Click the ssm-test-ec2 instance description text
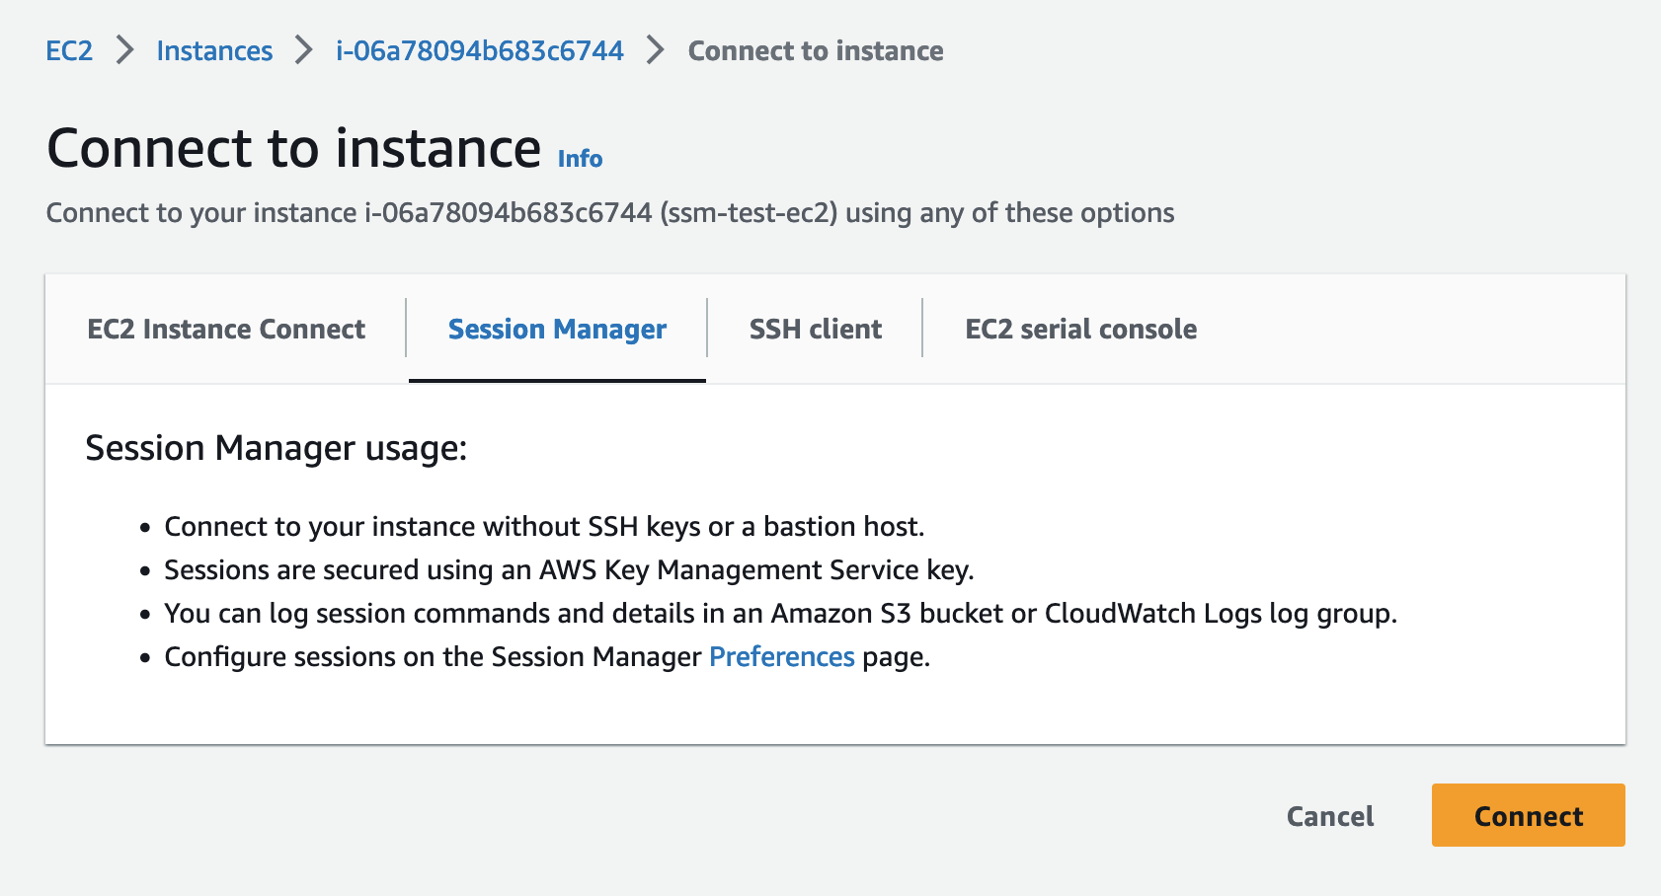Image resolution: width=1661 pixels, height=896 pixels. (610, 213)
